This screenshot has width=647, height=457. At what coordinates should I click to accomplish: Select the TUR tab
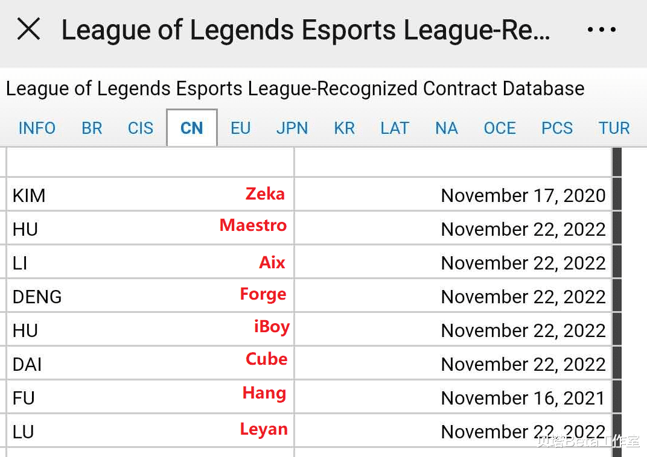pyautogui.click(x=614, y=128)
